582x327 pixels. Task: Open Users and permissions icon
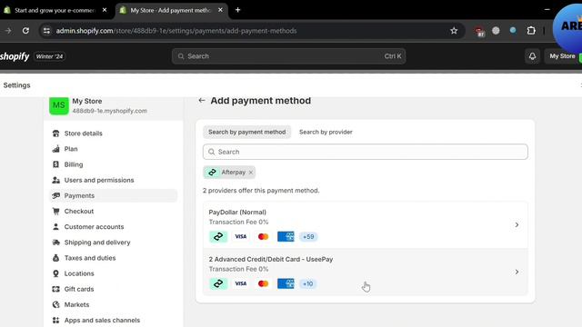[55, 180]
